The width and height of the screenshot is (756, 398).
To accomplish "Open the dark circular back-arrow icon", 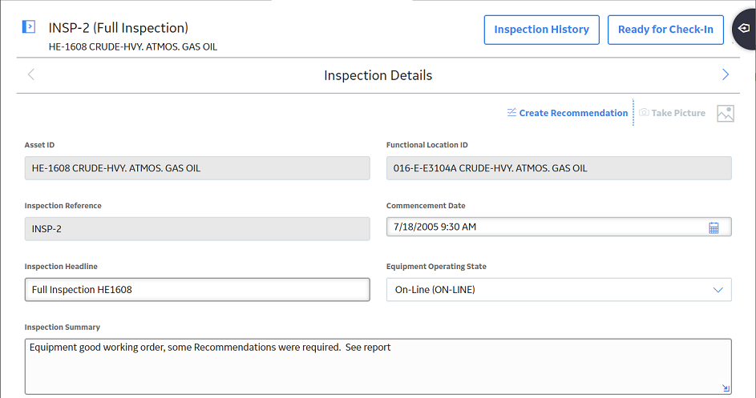I will [744, 29].
